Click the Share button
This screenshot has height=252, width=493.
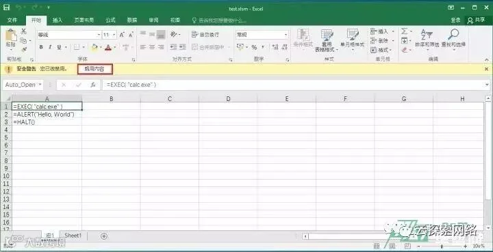click(x=477, y=20)
